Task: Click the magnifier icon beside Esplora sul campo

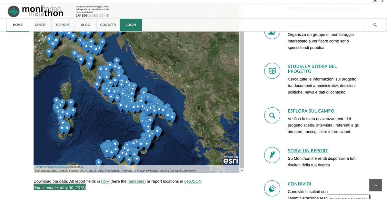Action: point(272,115)
